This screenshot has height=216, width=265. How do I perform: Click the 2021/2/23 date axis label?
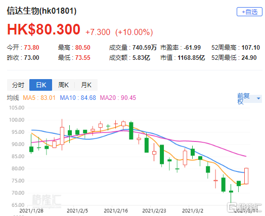pyautogui.click(x=154, y=211)
